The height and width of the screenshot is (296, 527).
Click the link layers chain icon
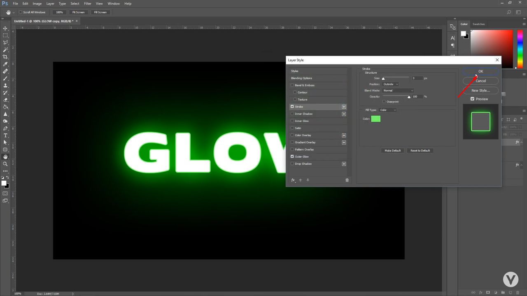473,293
